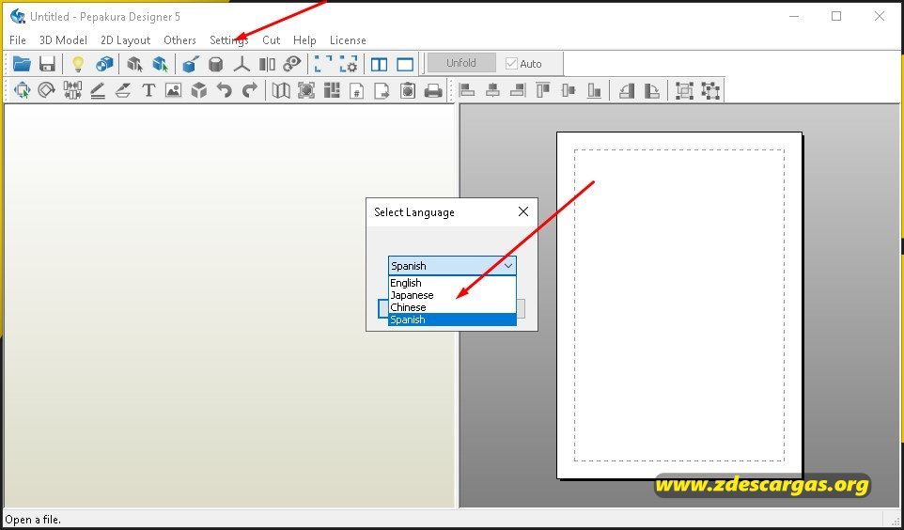The image size is (904, 530).
Task: Click the rotate clockwise 90 degrees icon
Action: click(x=651, y=90)
